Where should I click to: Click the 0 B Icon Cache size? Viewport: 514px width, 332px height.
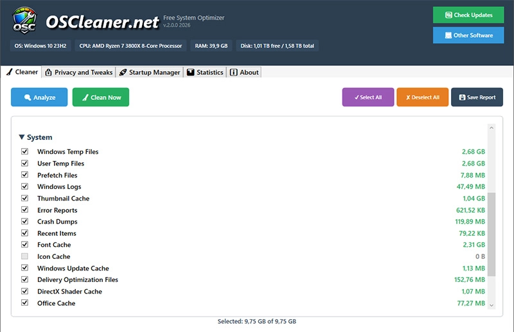[x=480, y=257]
